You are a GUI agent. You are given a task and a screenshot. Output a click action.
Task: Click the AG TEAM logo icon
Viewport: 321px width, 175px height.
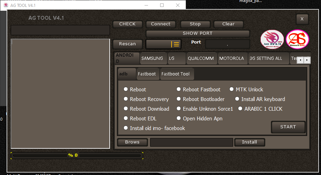pyautogui.click(x=272, y=39)
